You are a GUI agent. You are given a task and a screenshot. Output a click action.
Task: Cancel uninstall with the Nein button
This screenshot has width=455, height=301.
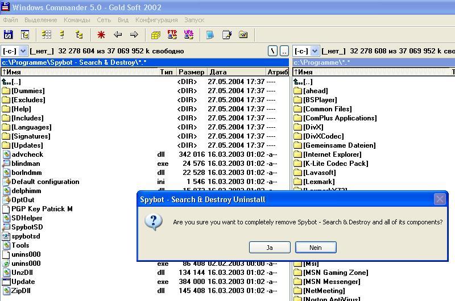316,248
